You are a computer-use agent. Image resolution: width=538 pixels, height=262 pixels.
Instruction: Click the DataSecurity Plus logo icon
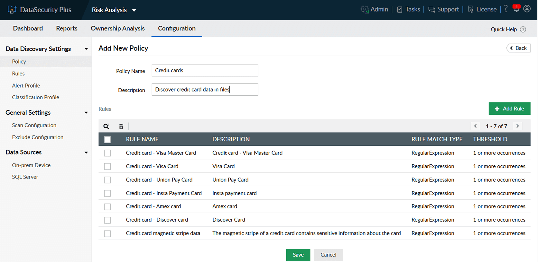(x=12, y=10)
